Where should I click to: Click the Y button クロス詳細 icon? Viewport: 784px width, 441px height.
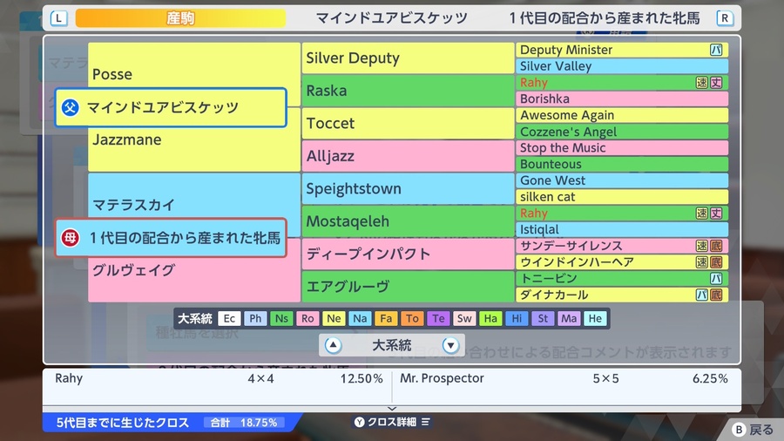(359, 422)
